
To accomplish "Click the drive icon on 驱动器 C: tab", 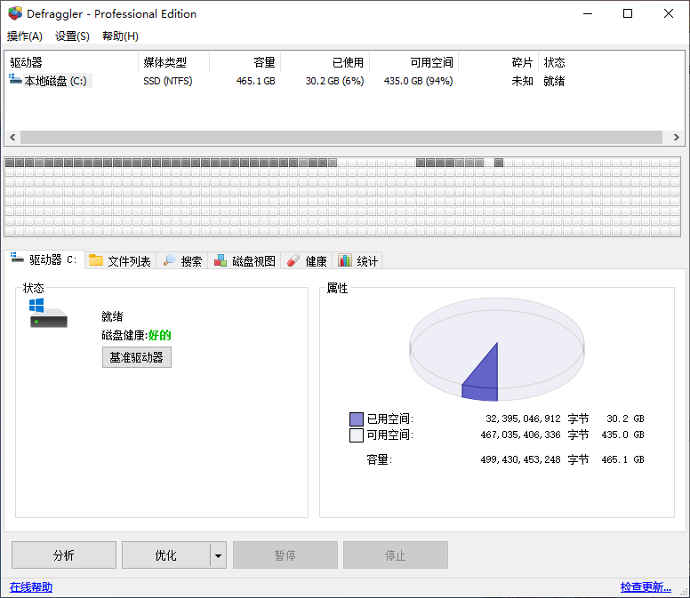I will (x=18, y=258).
